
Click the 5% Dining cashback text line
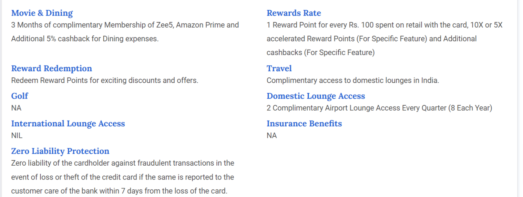coord(85,39)
